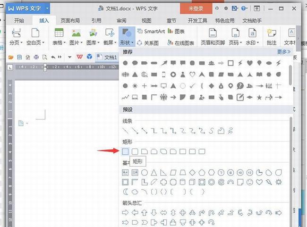This screenshot has height=227, width=307.
Task: Click the print icon in quick toolbar
Action: 36,57
